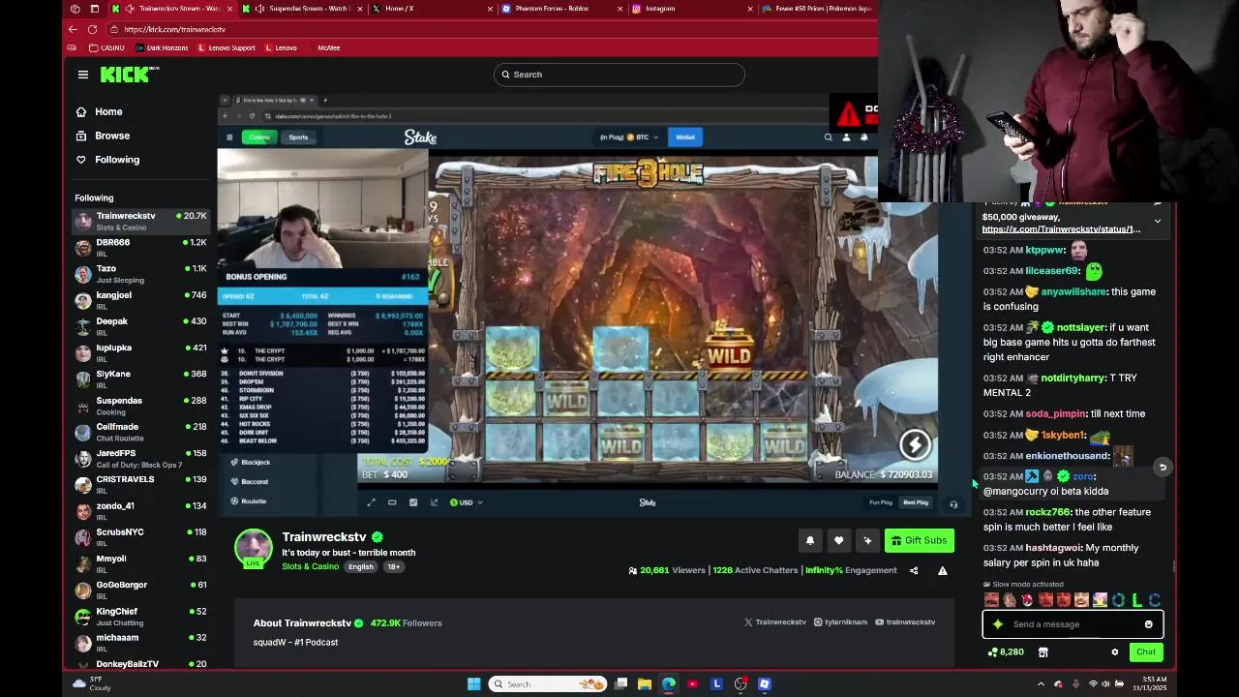Click the Windows Start button

coord(474,684)
